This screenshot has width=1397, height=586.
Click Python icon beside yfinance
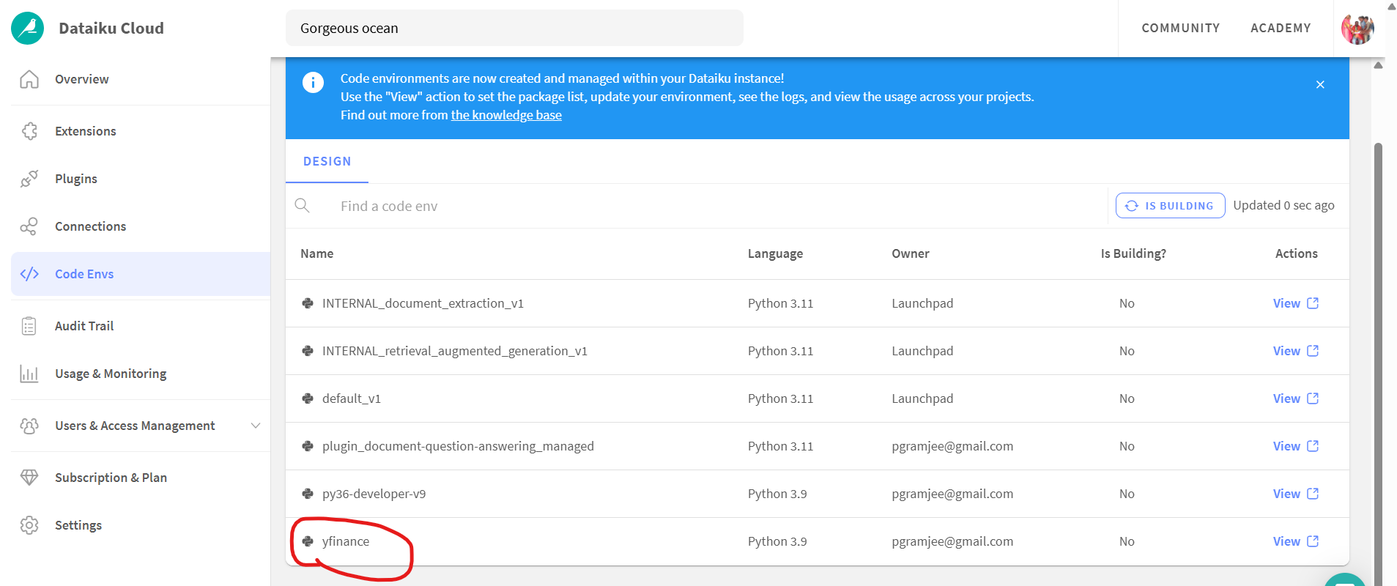click(308, 541)
